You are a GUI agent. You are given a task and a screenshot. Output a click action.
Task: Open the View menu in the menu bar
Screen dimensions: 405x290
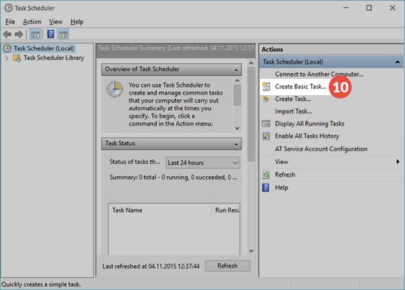[x=56, y=22]
